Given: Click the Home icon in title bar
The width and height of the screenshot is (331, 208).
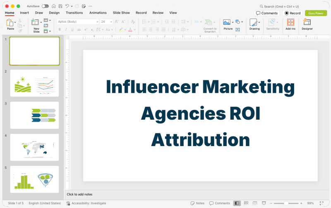Looking at the screenshot, I should coord(54,6).
